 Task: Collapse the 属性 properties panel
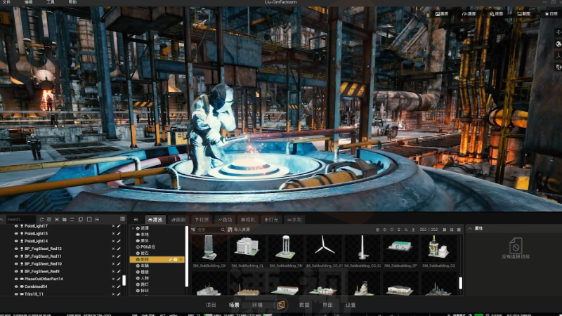(470, 228)
